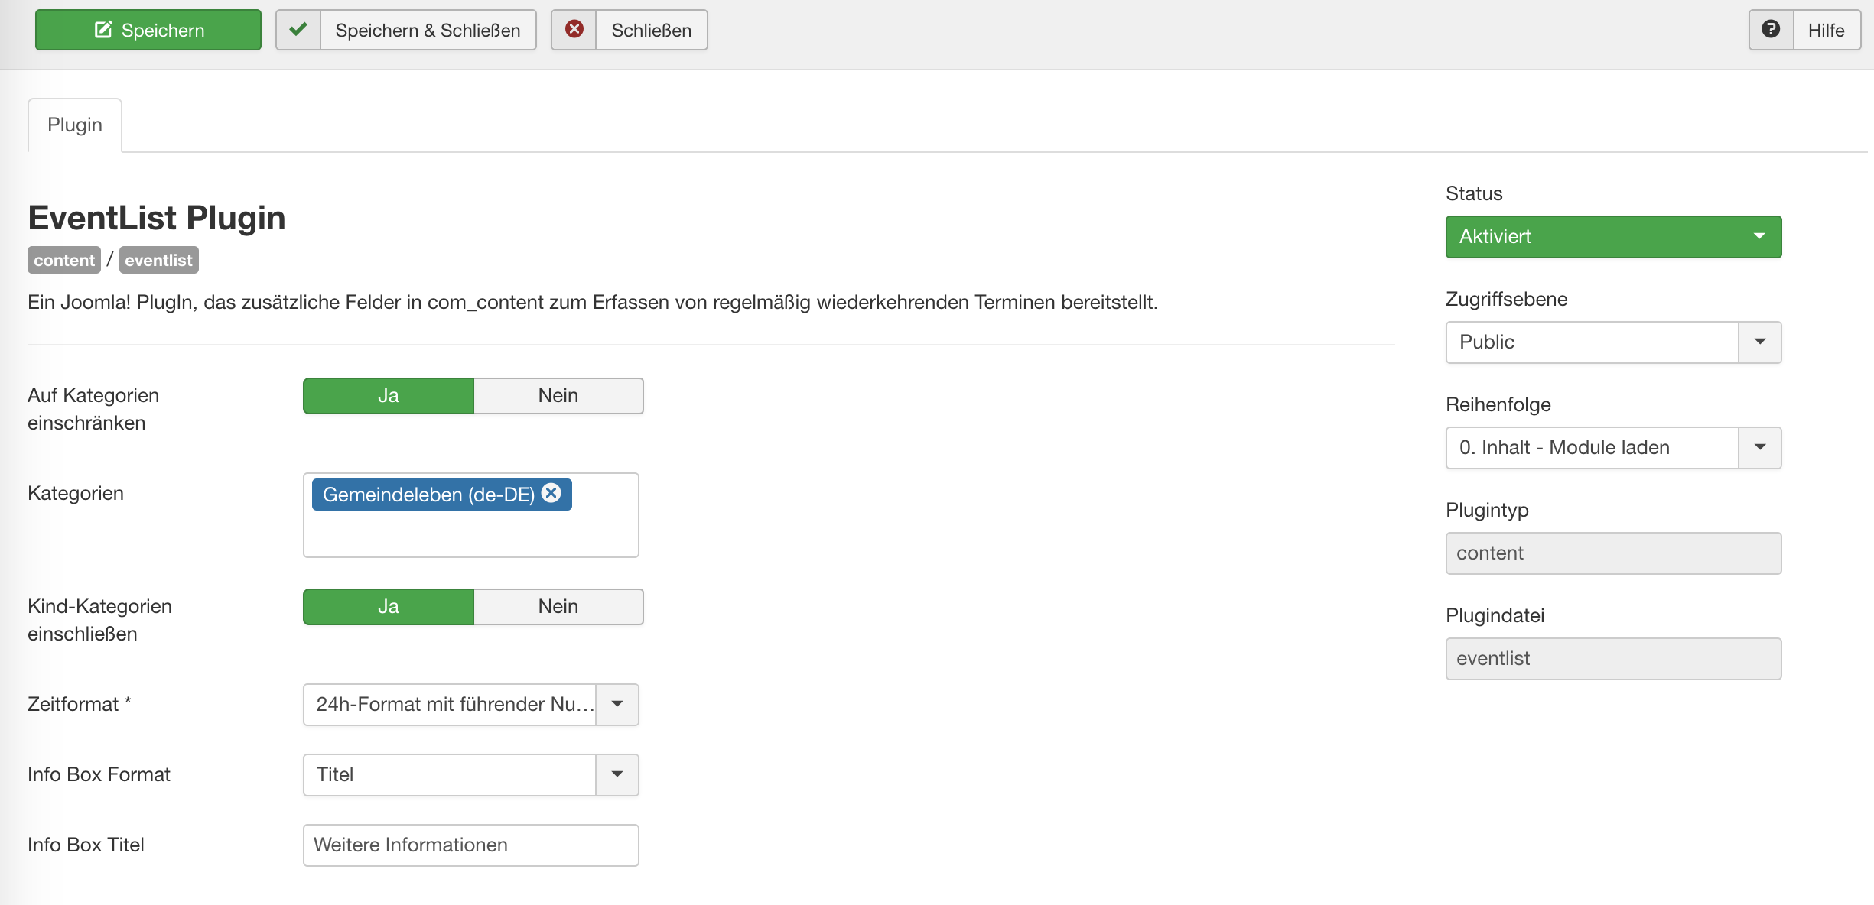Click the edit icon inside Speichern button
This screenshot has height=905, width=1874.
coord(103,30)
